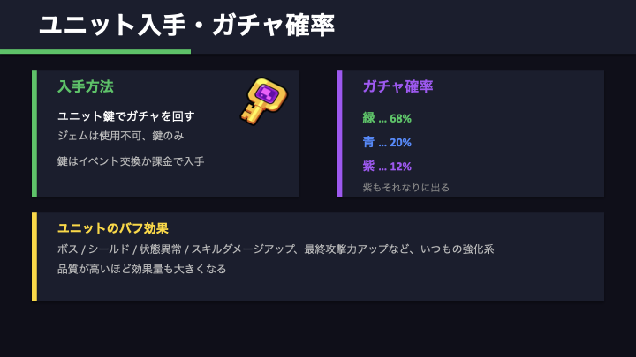Image resolution: width=636 pixels, height=357 pixels.
Task: Click the purple accent bar of ガチャ確率 card
Action: [x=339, y=133]
